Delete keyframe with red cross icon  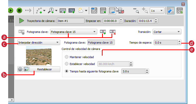[113, 32]
